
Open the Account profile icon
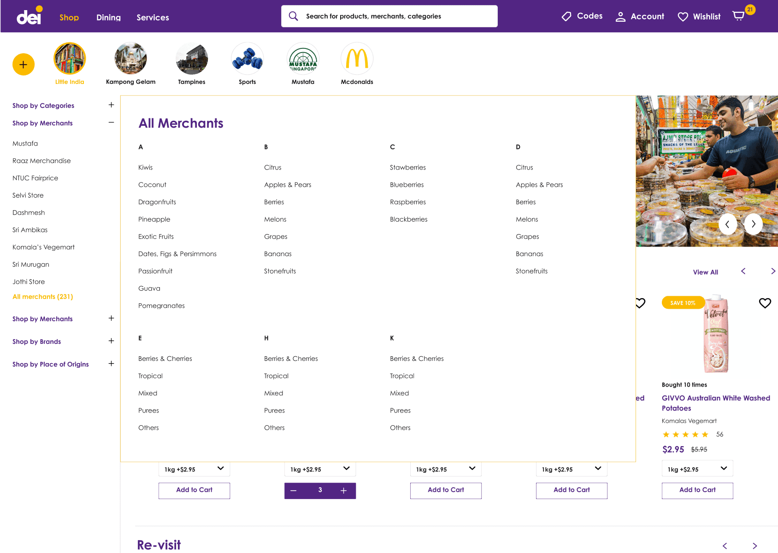(620, 17)
